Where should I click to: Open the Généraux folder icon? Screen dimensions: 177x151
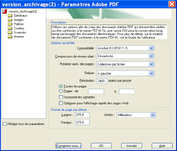point(10,15)
